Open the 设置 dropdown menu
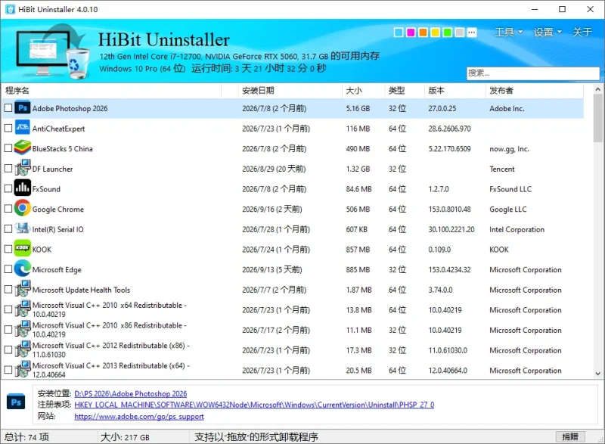 [x=548, y=32]
